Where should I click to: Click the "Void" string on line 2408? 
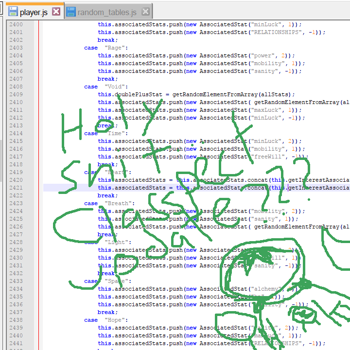115,87
